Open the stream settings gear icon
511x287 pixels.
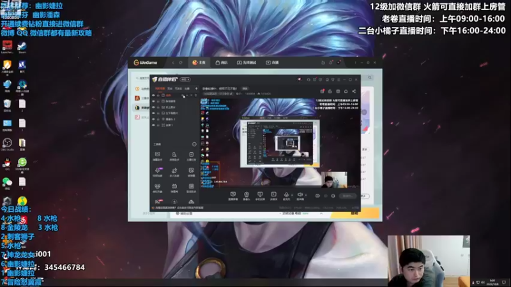[x=333, y=196]
